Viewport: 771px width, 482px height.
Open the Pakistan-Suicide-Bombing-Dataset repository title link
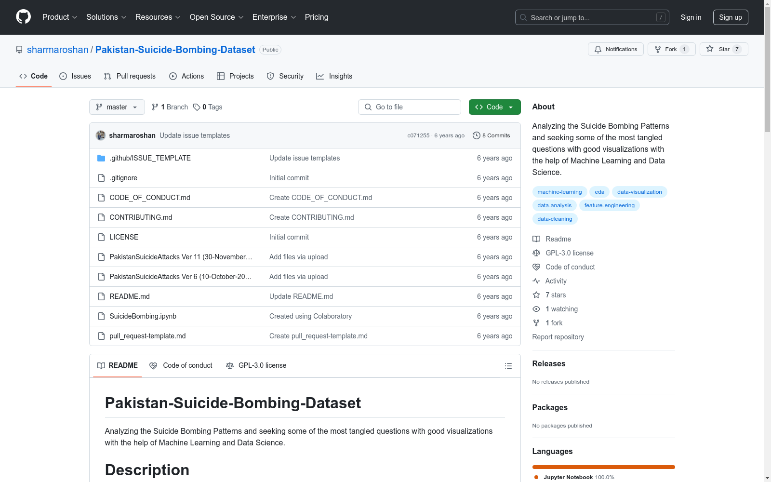[x=175, y=50]
